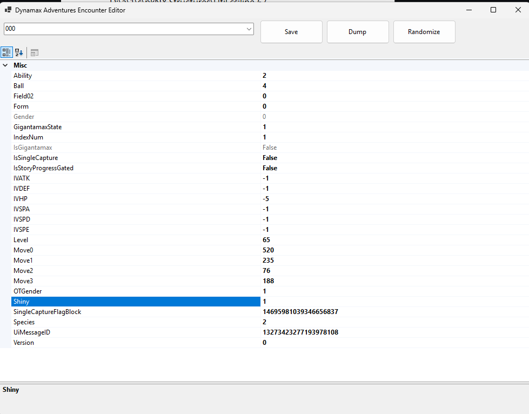Collapse the Misc category
Screen dimensions: 529x414
coord(5,65)
